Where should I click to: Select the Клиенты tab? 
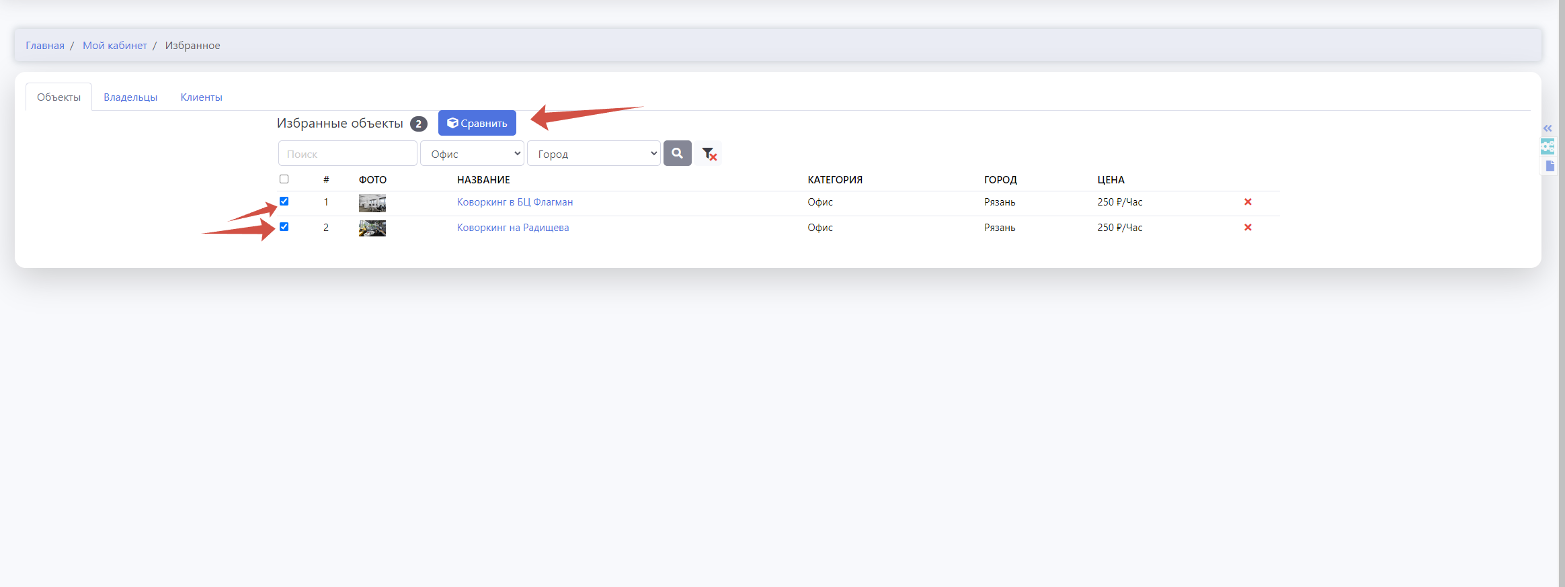(201, 97)
